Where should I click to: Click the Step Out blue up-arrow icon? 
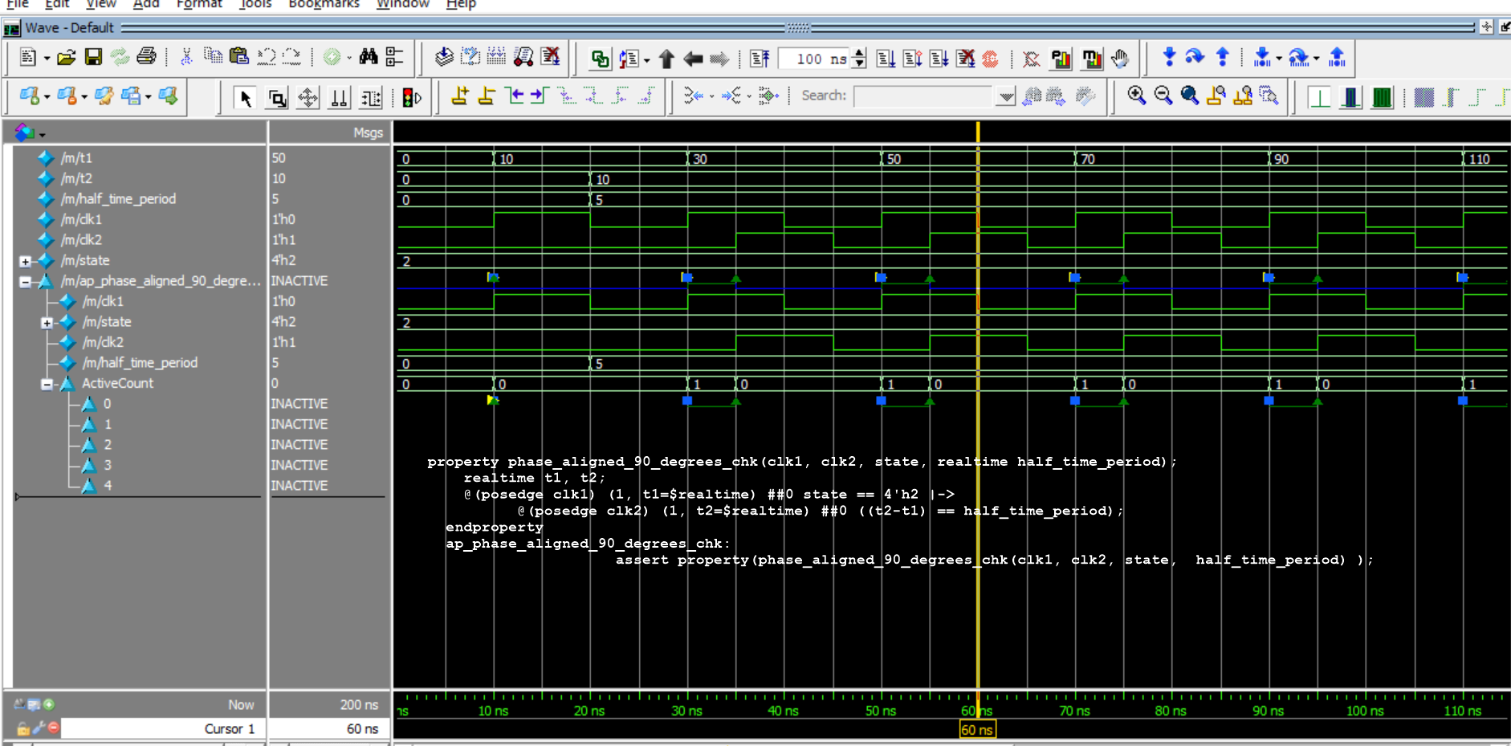[1222, 57]
